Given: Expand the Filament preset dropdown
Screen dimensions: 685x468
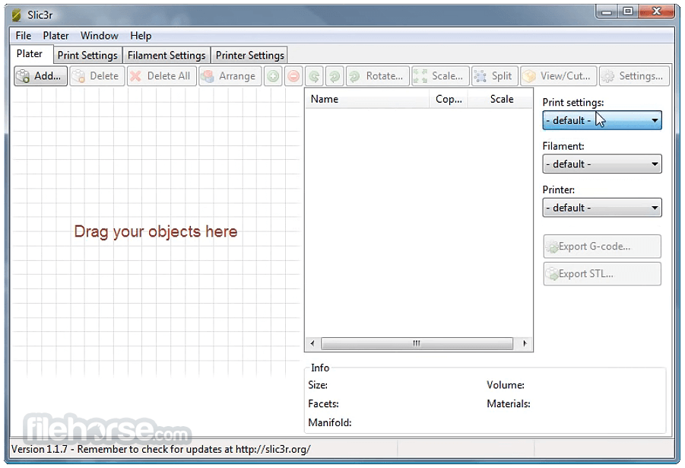Looking at the screenshot, I should (602, 164).
